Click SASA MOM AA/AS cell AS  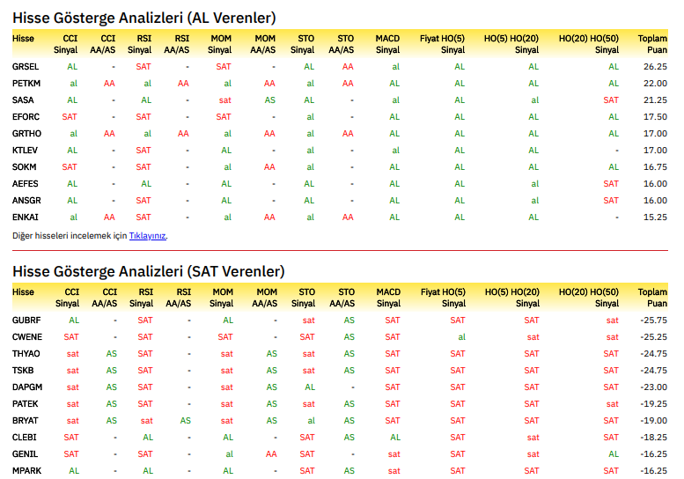click(269, 100)
